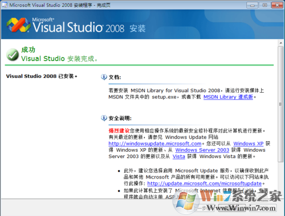Open the MSDN Library 速成版 link
The height and width of the screenshot is (216, 285).
228,97
